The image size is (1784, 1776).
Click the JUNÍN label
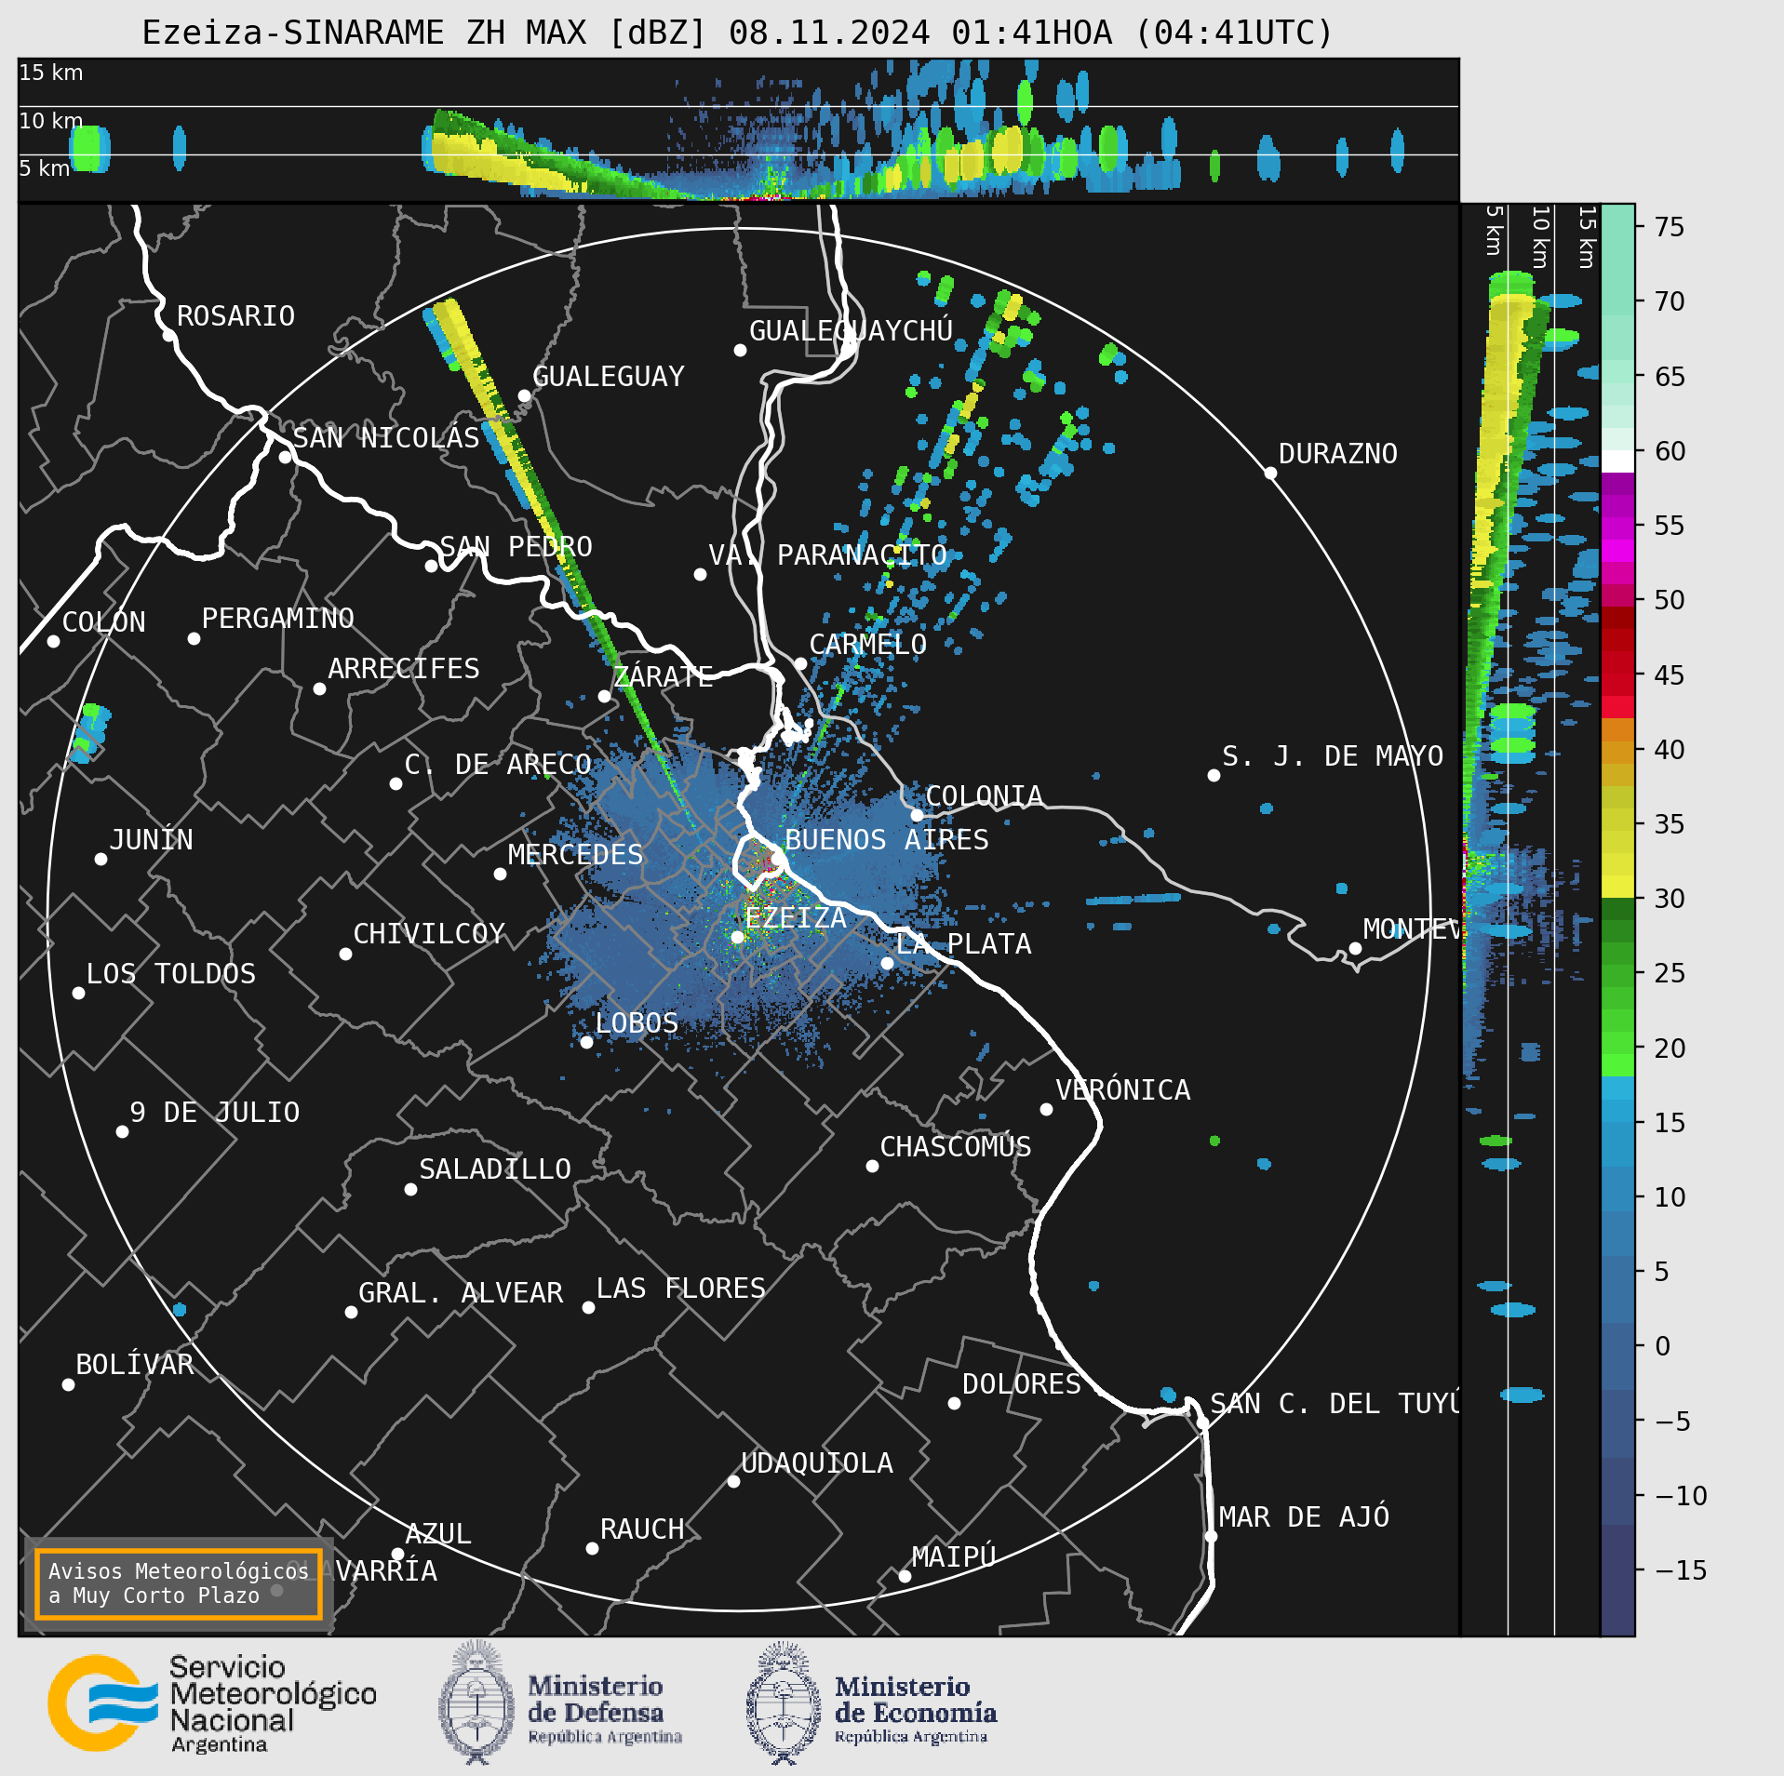(x=151, y=839)
